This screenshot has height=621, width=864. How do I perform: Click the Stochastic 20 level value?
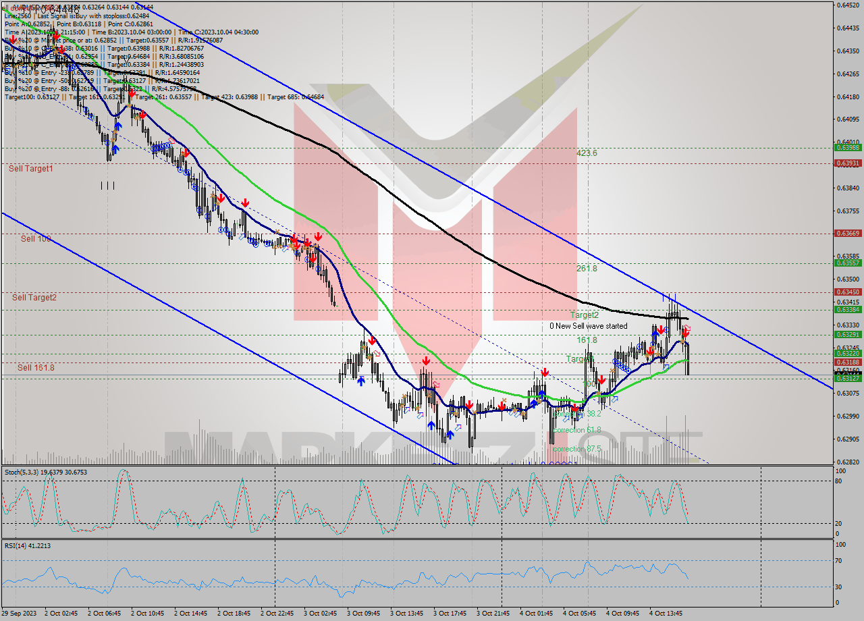[x=838, y=523]
